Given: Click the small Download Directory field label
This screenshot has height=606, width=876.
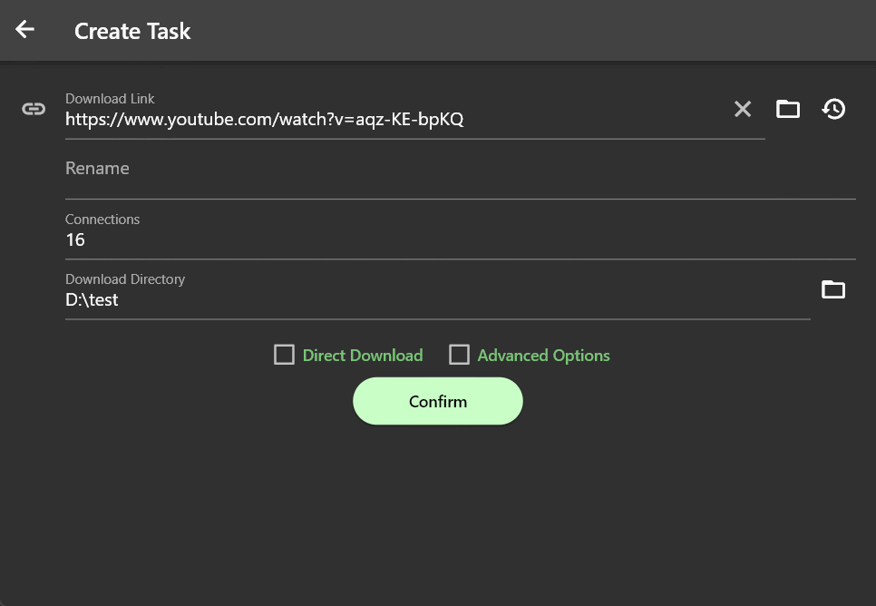Looking at the screenshot, I should point(125,279).
